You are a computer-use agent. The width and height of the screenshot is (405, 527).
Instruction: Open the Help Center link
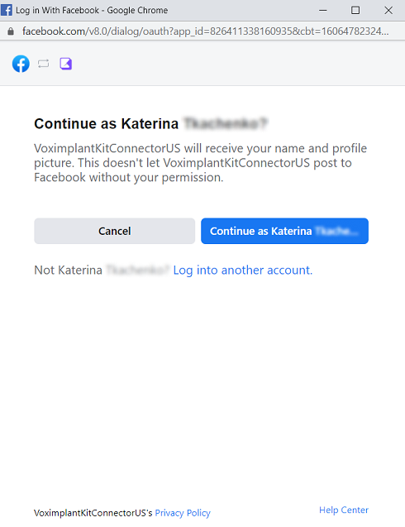point(344,510)
